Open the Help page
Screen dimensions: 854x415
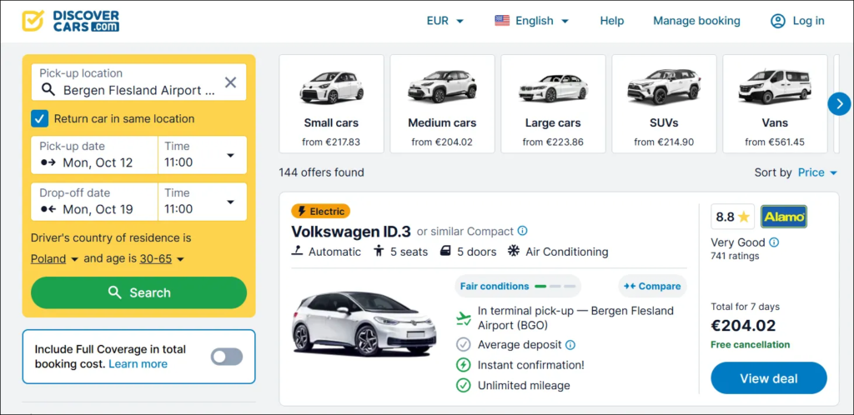pos(611,21)
